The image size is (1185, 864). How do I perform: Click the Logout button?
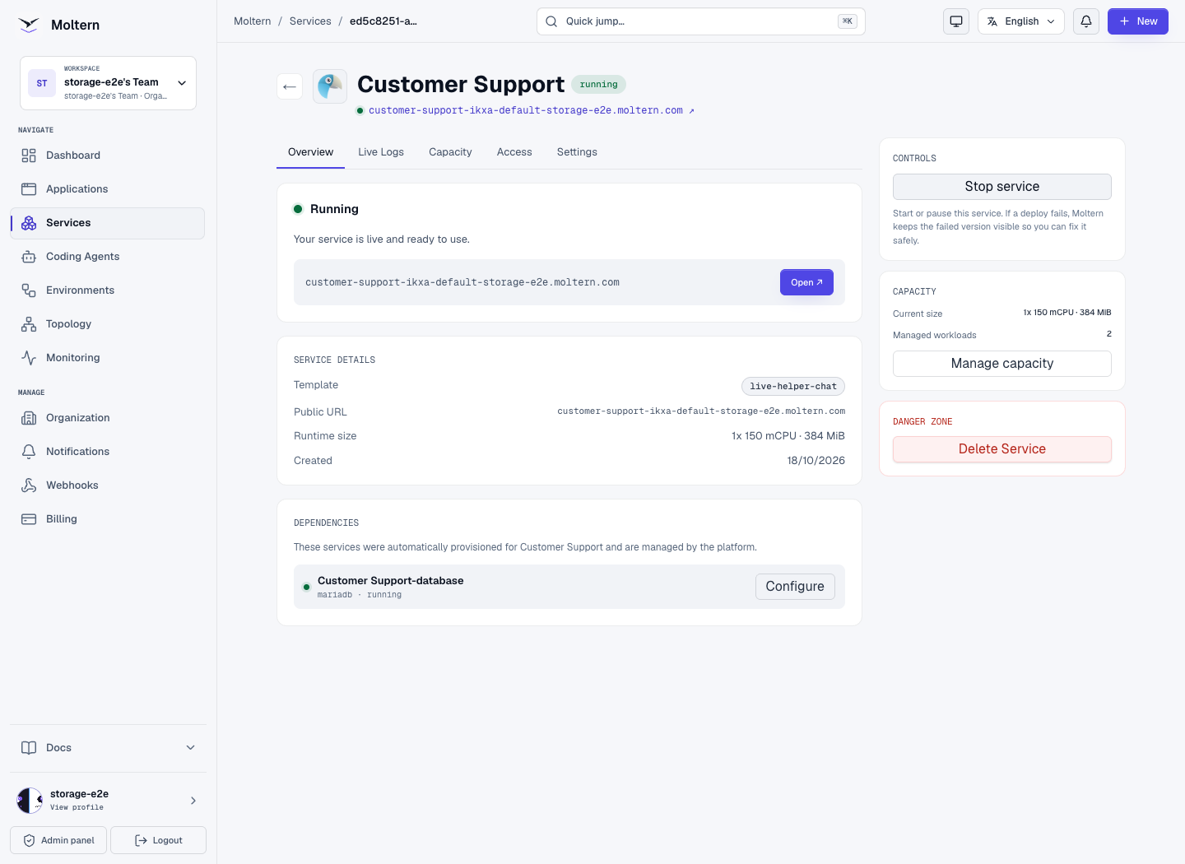coord(158,840)
